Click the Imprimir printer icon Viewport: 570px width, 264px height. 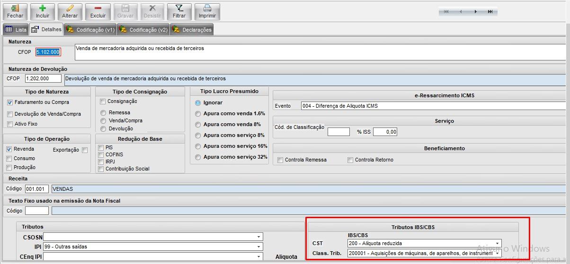coord(207,9)
